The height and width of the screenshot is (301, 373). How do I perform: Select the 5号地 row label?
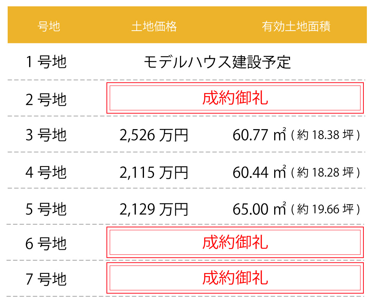coord(46,209)
